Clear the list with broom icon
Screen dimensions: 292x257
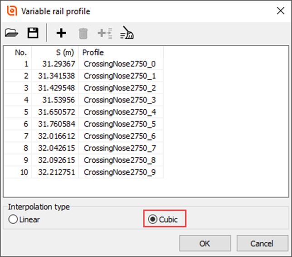tap(127, 33)
